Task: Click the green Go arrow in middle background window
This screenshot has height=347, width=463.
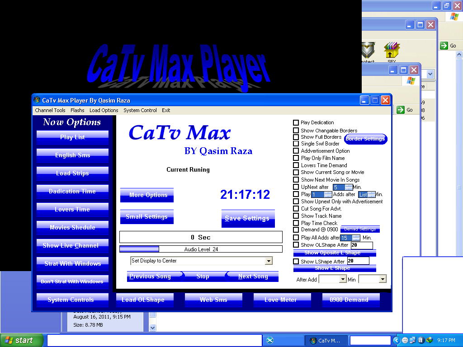Action: point(401,110)
